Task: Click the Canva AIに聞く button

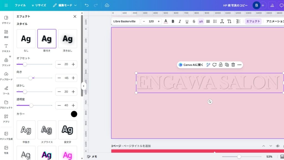Action: 191,65
